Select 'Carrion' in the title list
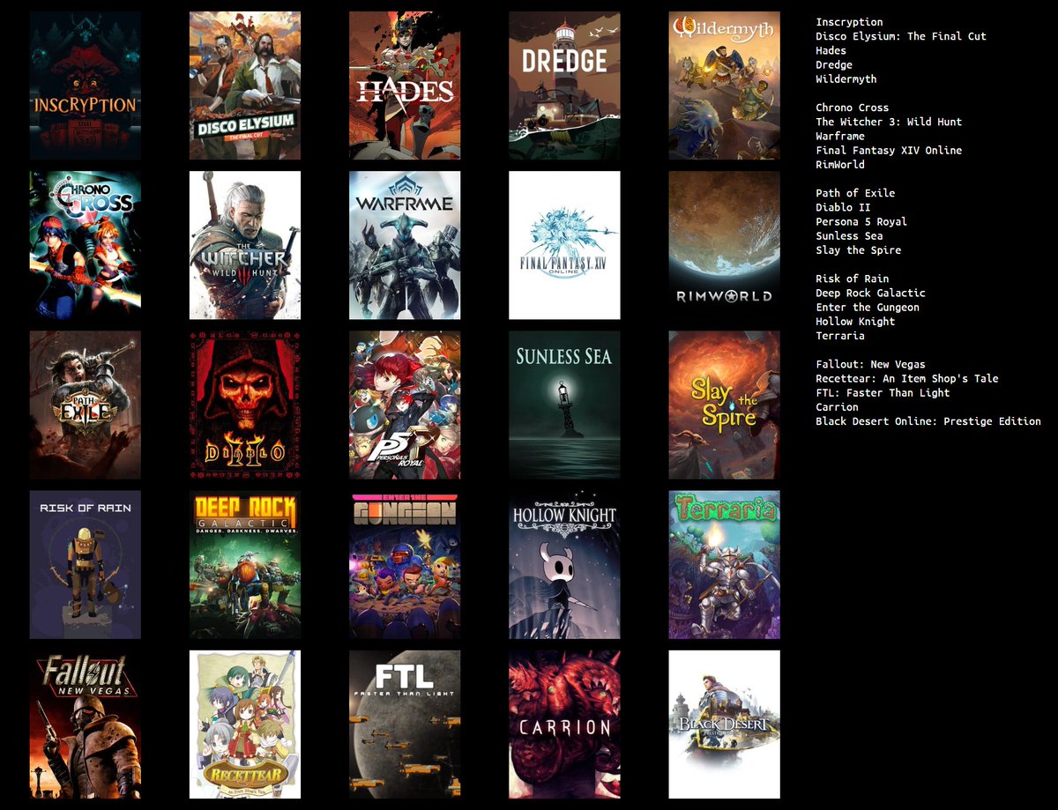The height and width of the screenshot is (810, 1058). coord(837,406)
